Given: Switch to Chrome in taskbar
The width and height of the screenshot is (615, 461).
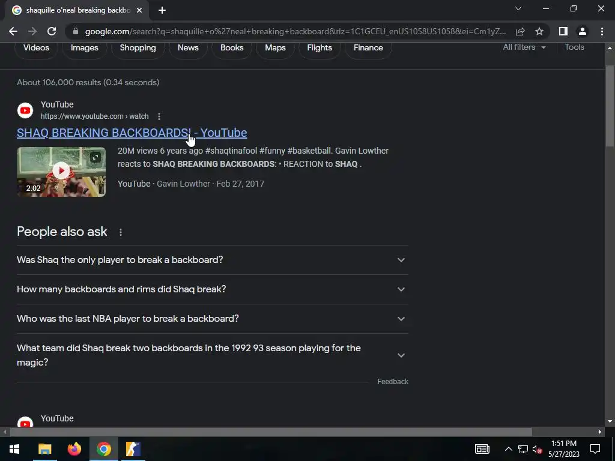Looking at the screenshot, I should tap(103, 449).
